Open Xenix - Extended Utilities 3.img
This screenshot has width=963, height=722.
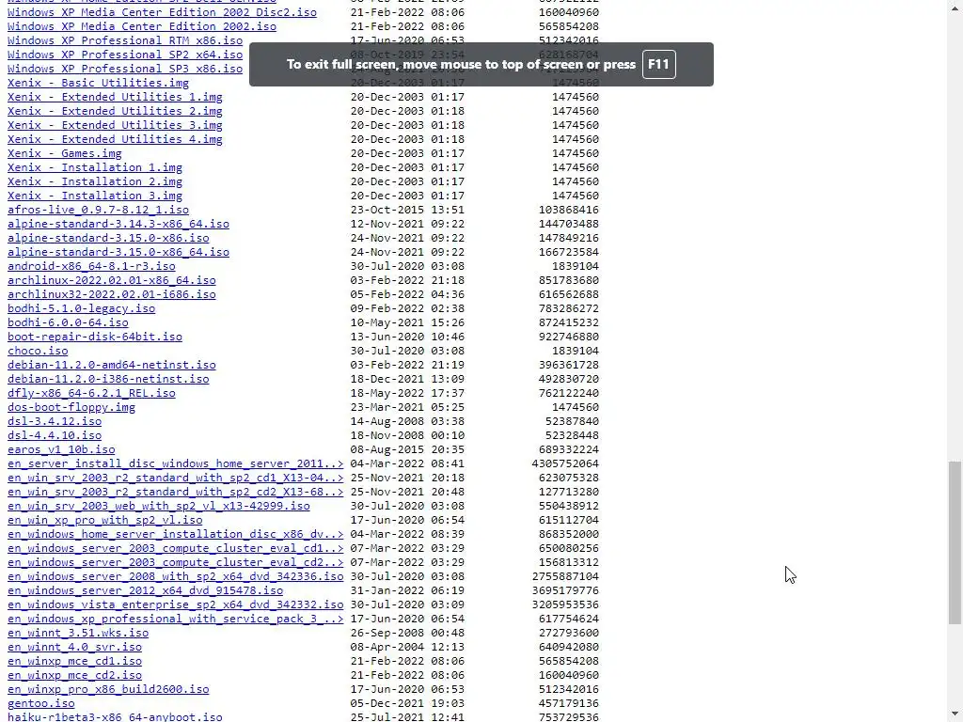pyautogui.click(x=115, y=125)
